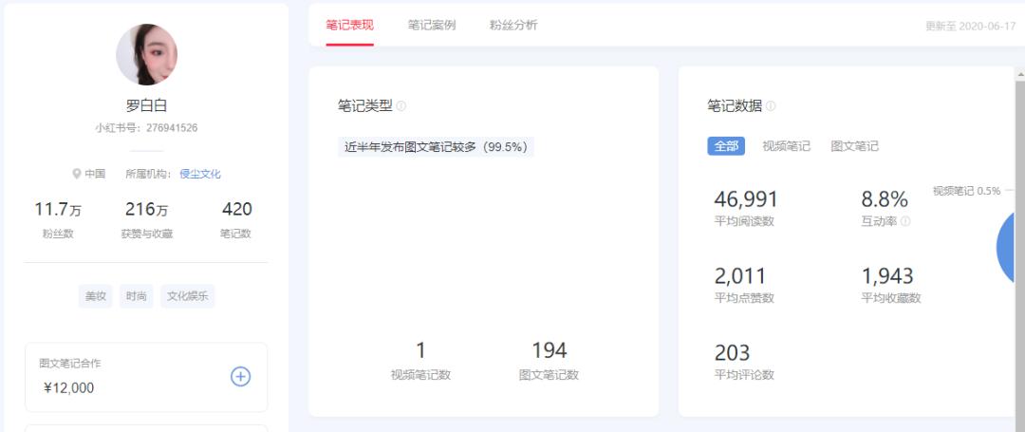This screenshot has height=432, width=1025.
Task: Click the 所属机构： label
Action: pos(149,174)
